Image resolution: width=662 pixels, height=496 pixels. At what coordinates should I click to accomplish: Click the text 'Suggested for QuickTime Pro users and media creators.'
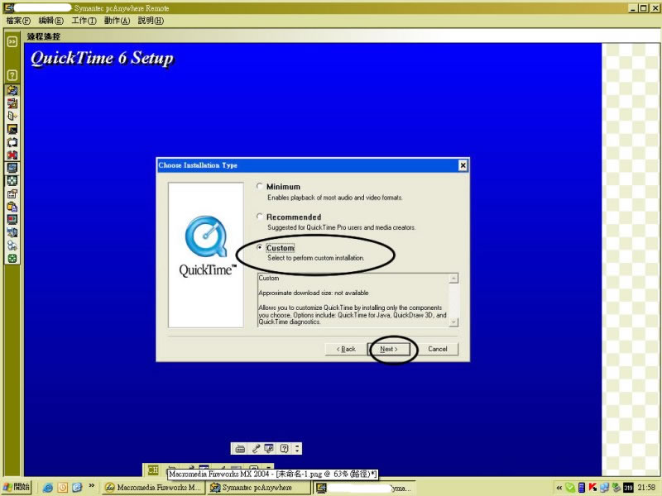[341, 227]
